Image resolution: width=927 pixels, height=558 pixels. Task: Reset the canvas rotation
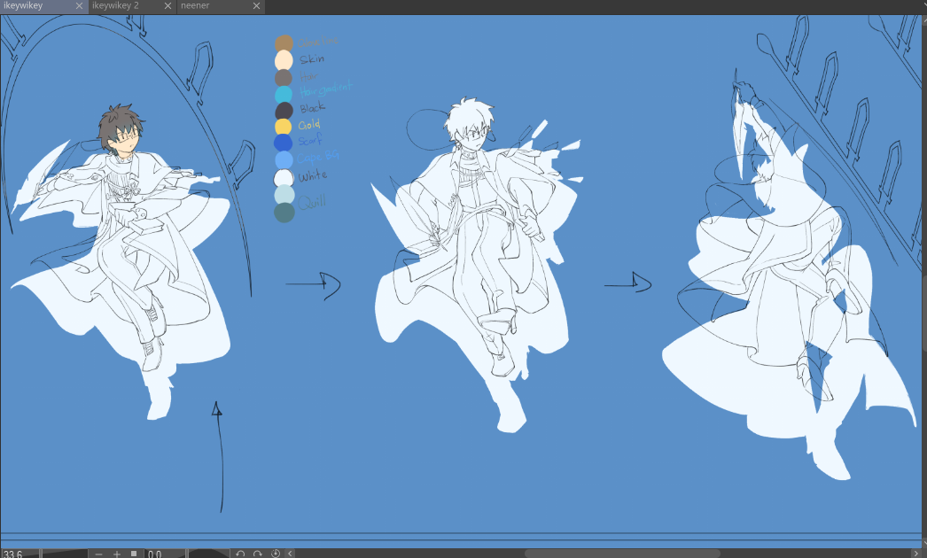(x=276, y=554)
